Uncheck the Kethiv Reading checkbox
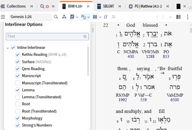Image resolution: width=192 pixels, height=130 pixels. (18, 55)
